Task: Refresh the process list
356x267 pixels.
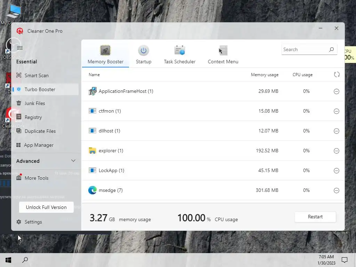Action: (337, 74)
